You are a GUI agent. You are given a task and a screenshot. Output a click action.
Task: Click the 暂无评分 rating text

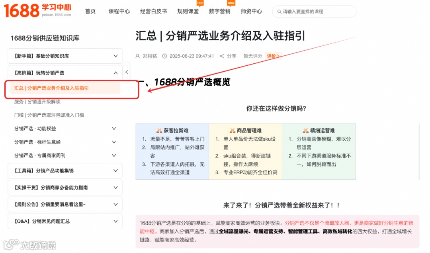coord(253,56)
